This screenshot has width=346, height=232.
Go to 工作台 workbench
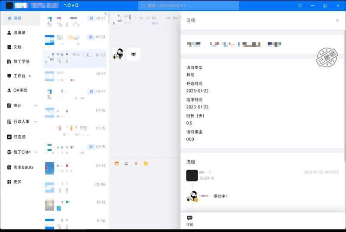19,76
